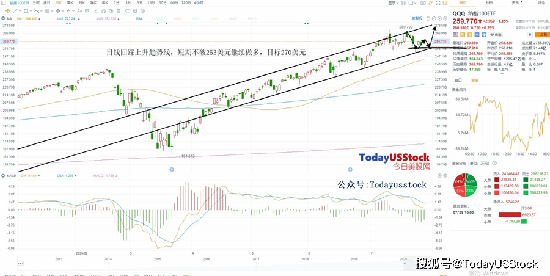This screenshot has height=276, width=550.
Task: Click the left blue event marker on chart
Action: [172, 169]
